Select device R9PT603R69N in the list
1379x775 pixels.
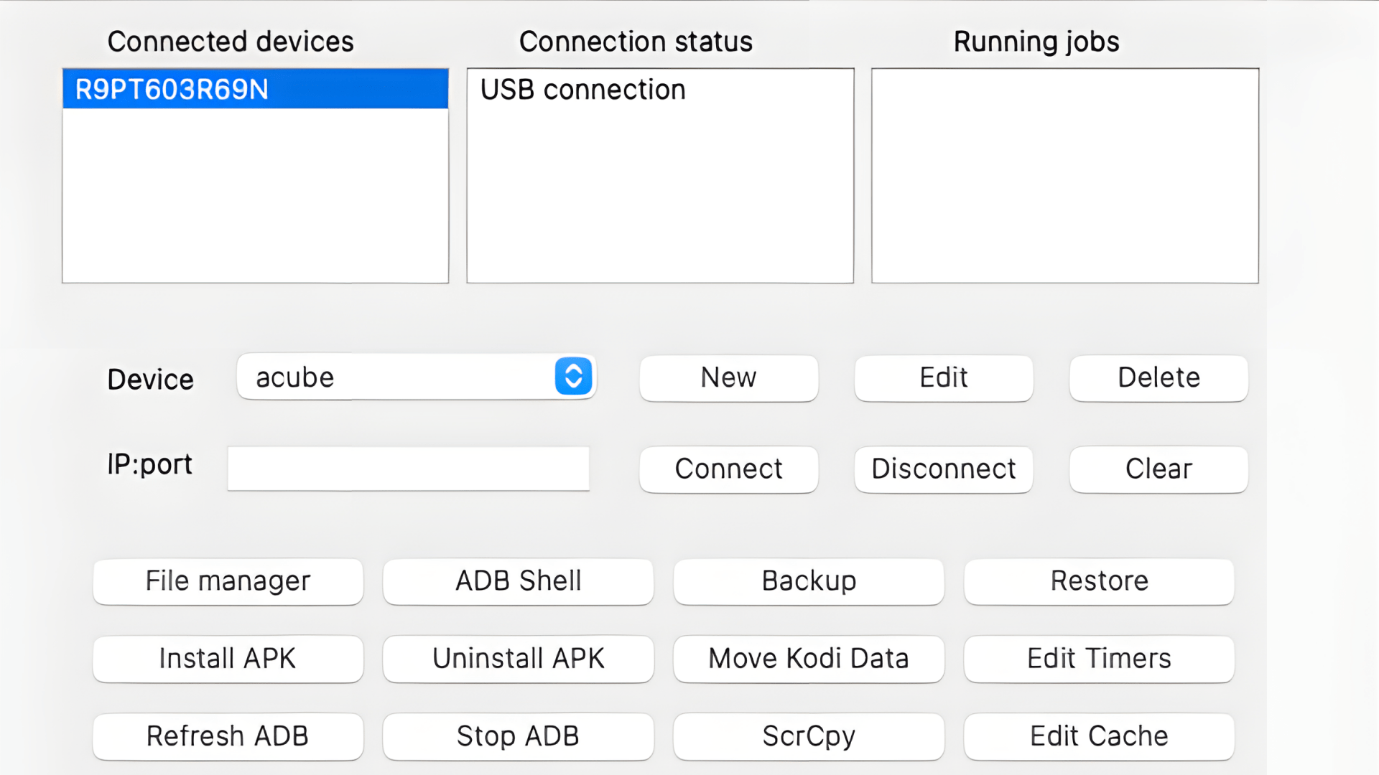[255, 89]
